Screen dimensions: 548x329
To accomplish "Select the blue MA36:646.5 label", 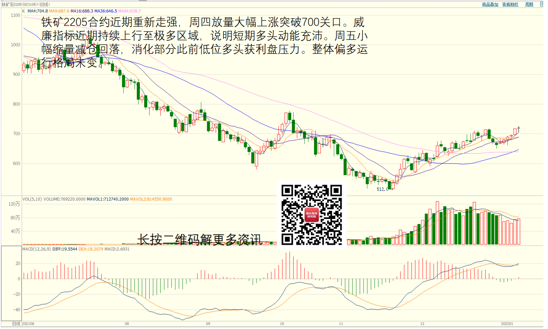I will pos(106,11).
